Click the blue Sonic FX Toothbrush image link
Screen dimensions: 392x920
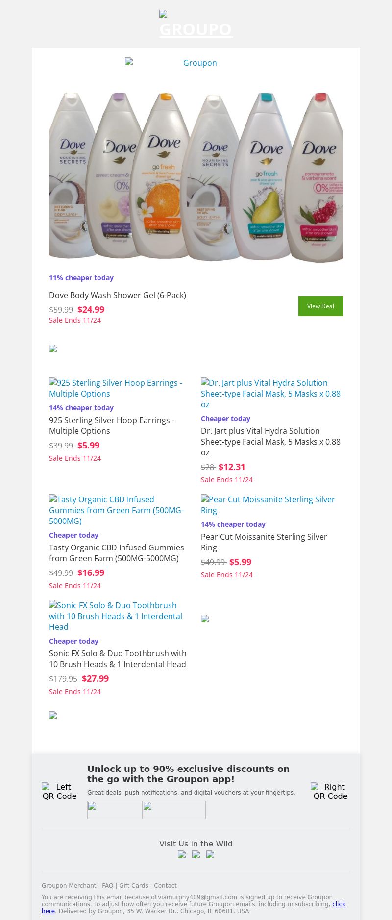[x=116, y=616]
